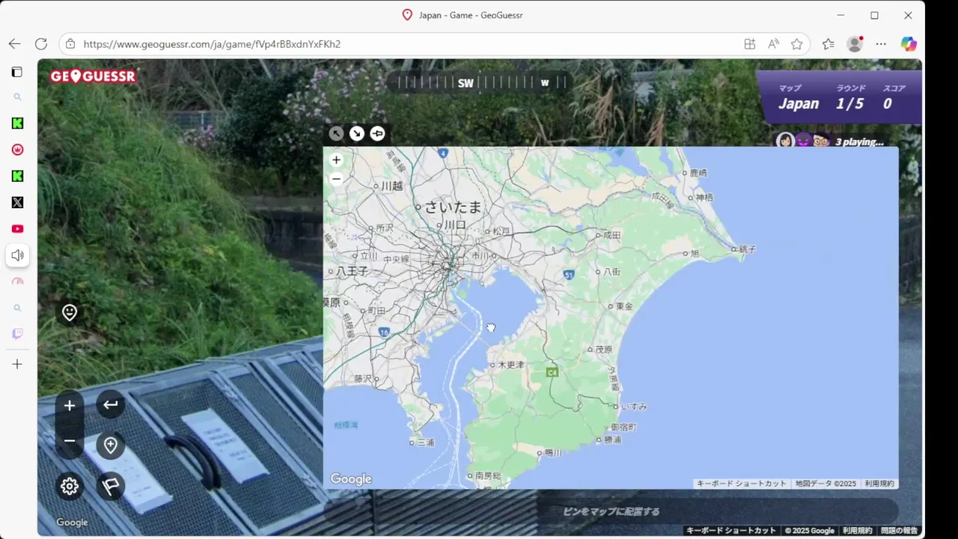Open street view keyboard shortcuts link
The height and width of the screenshot is (539, 958).
pyautogui.click(x=731, y=531)
